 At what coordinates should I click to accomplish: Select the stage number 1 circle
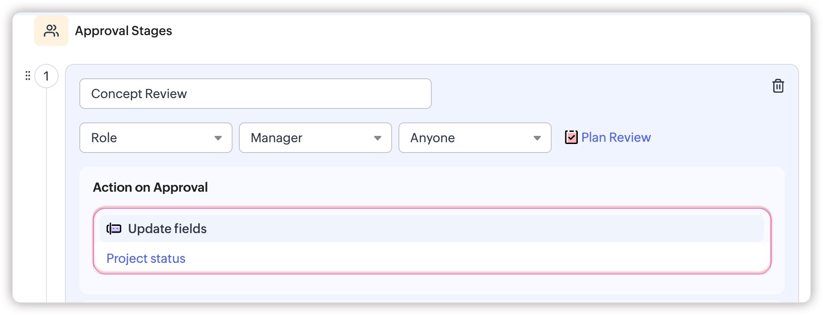point(46,76)
